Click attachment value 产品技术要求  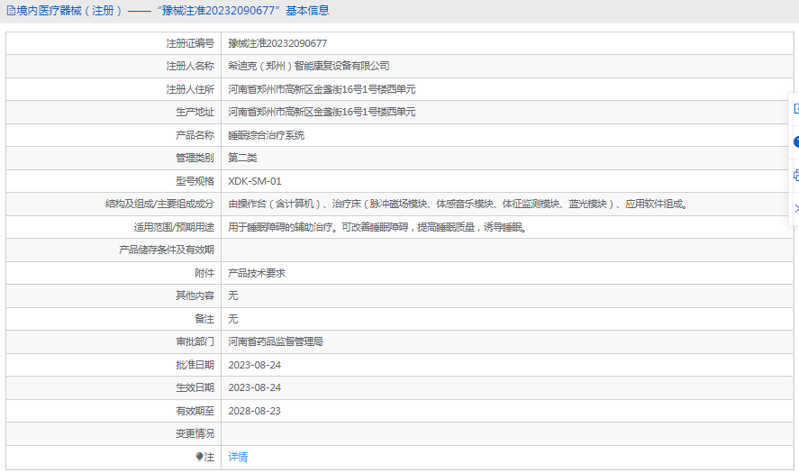tap(257, 273)
